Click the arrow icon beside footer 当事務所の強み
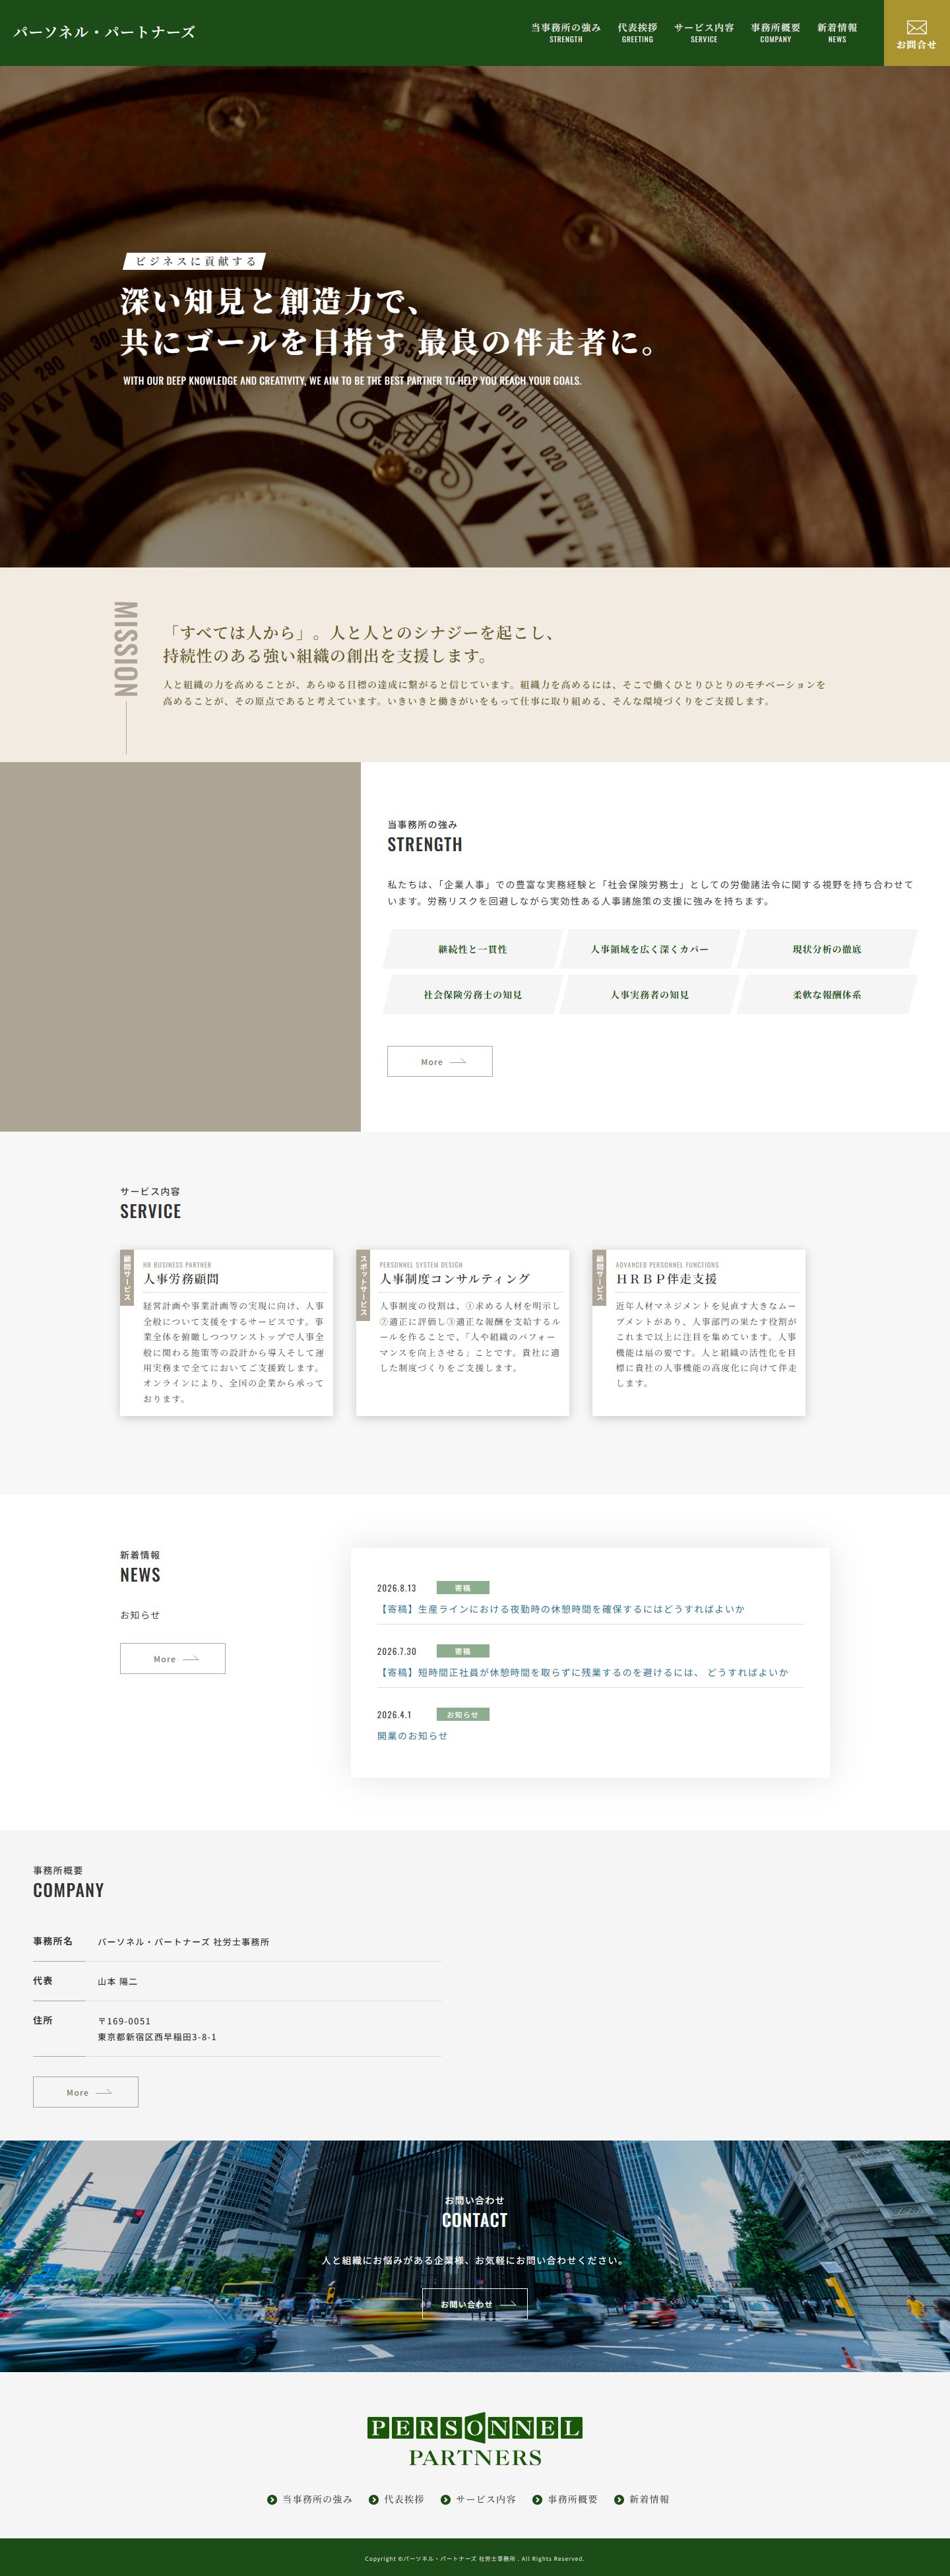The image size is (950, 2576). click(272, 2499)
